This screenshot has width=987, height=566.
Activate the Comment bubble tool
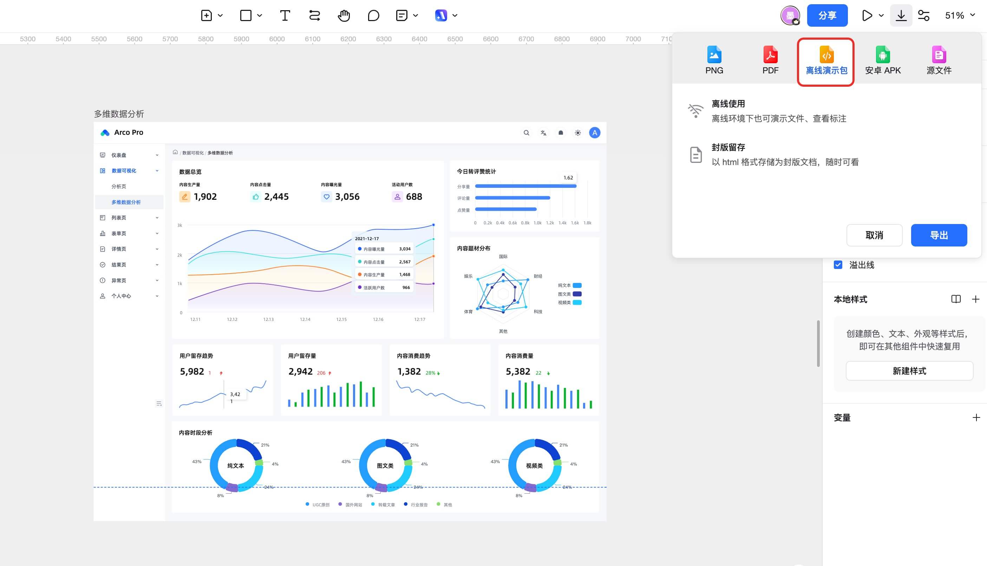[373, 15]
